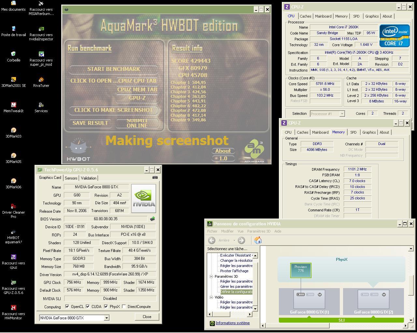Collapse the Vidéo tree node

click(x=211, y=297)
